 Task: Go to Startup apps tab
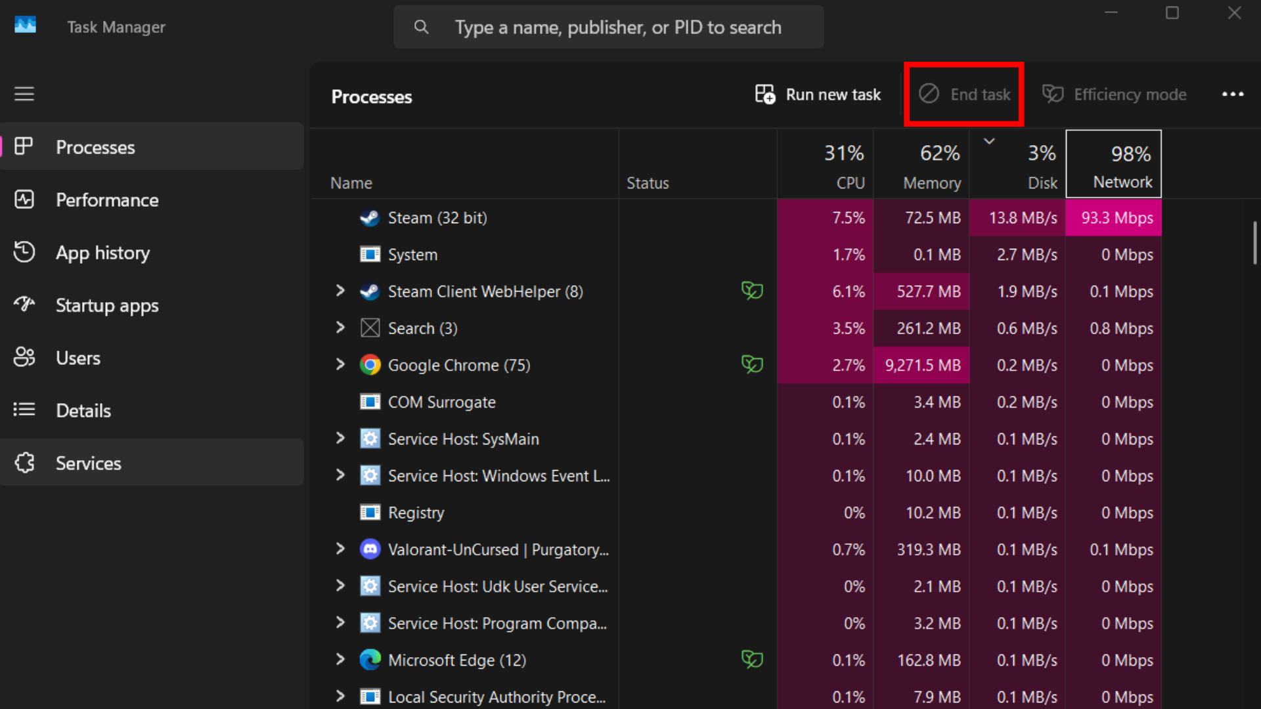pos(152,305)
